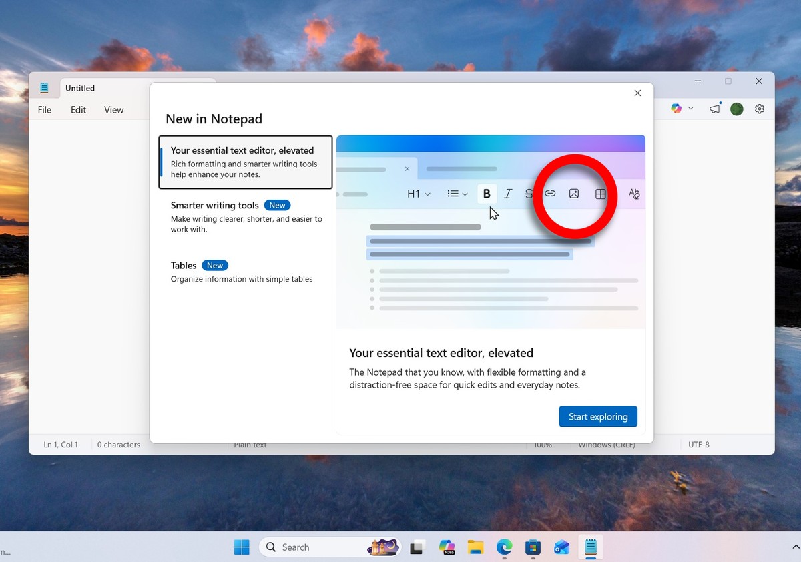
Task: Open Copilot from the Notepad title bar
Action: coord(676,108)
